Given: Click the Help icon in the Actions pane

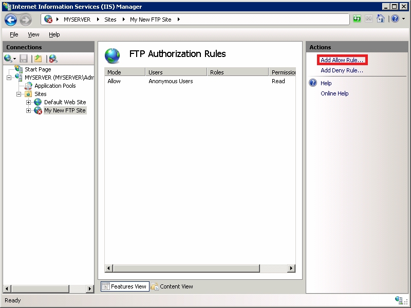Looking at the screenshot, I should 313,83.
